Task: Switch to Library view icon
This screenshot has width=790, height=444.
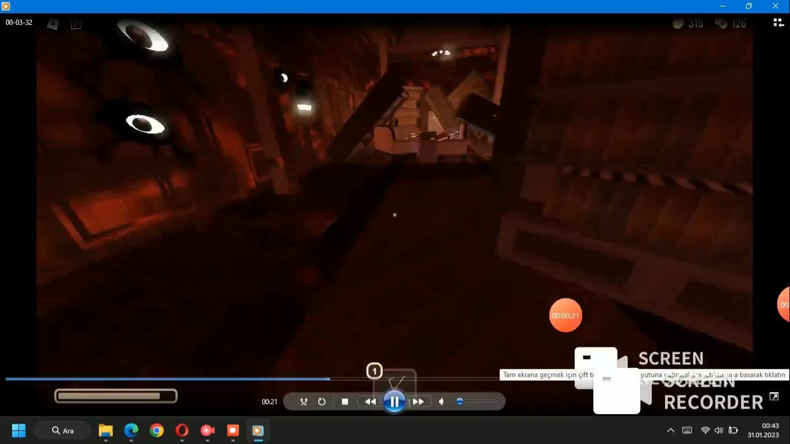Action: [778, 23]
